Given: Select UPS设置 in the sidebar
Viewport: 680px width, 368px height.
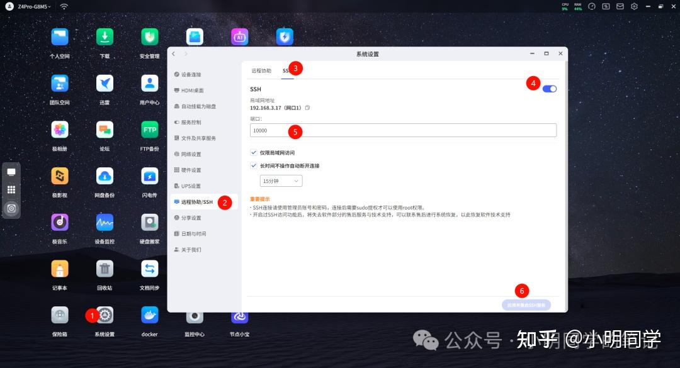Looking at the screenshot, I should 191,186.
